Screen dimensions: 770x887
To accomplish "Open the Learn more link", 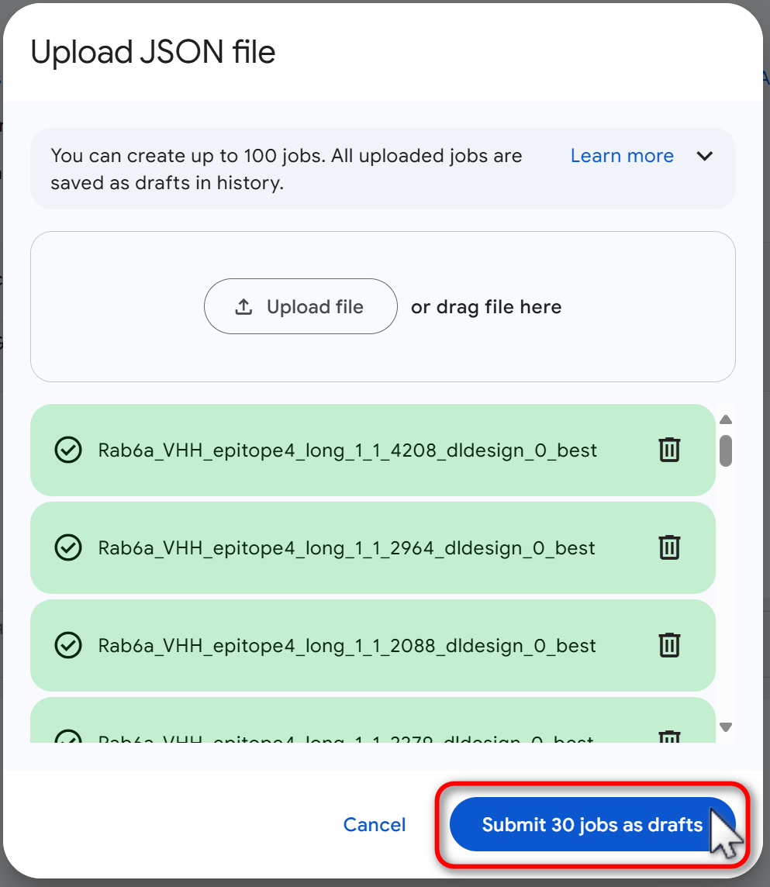I will (622, 156).
